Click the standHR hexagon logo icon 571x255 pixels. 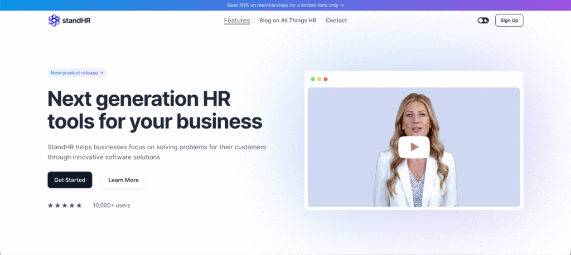click(x=54, y=21)
